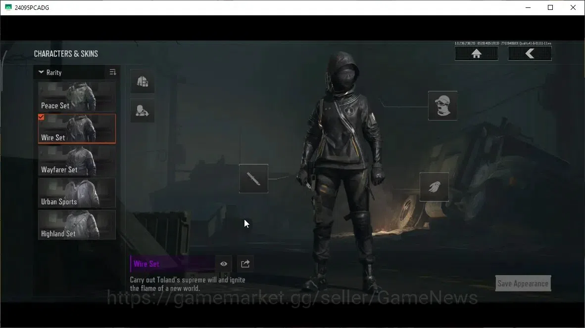Share the Wire Set skin
This screenshot has height=328, width=585.
tap(245, 264)
